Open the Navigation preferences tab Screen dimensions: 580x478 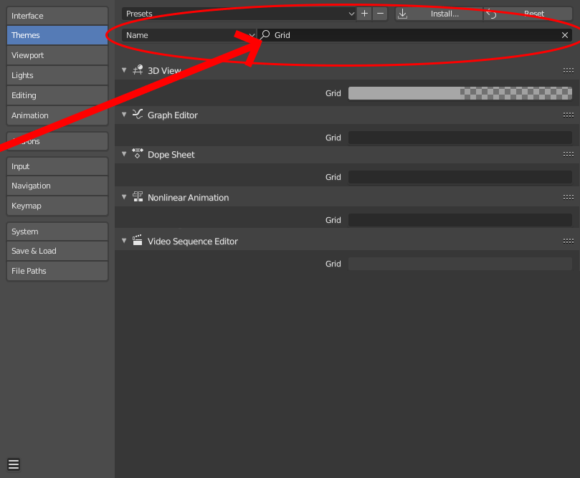point(57,186)
